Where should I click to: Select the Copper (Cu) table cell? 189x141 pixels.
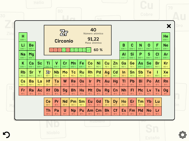coord(107,64)
